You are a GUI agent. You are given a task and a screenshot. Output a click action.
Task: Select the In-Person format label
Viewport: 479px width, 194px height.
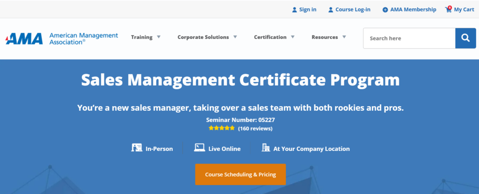coord(159,149)
